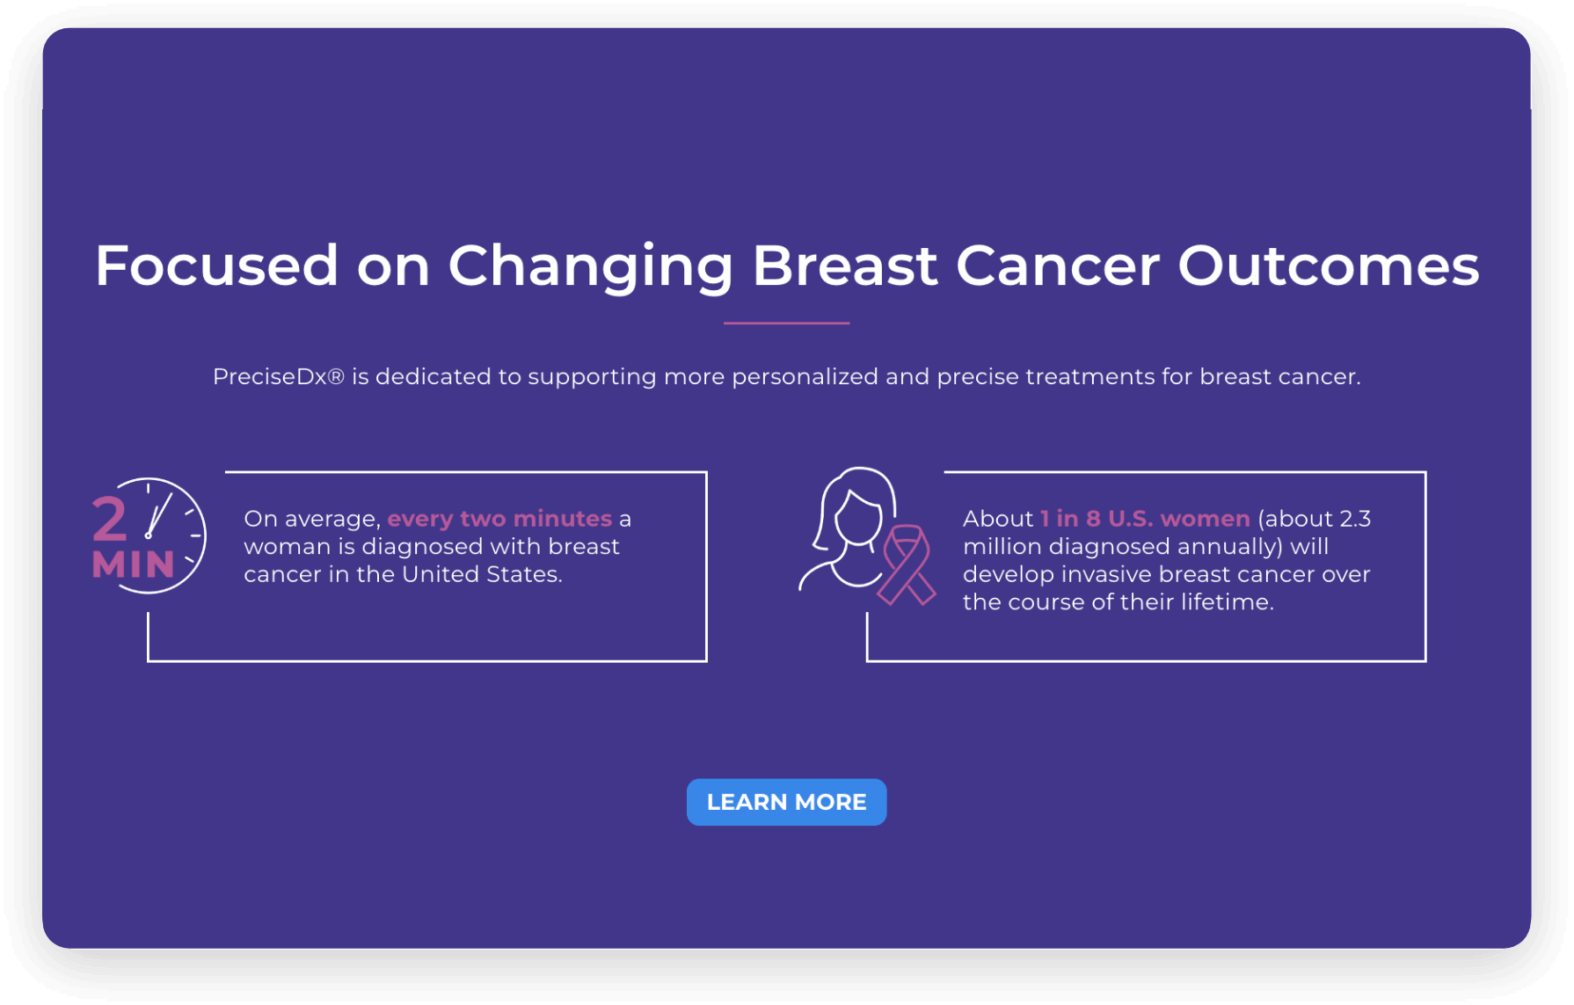The width and height of the screenshot is (1574, 1005).
Task: Click the pink divider line under heading
Action: click(786, 323)
